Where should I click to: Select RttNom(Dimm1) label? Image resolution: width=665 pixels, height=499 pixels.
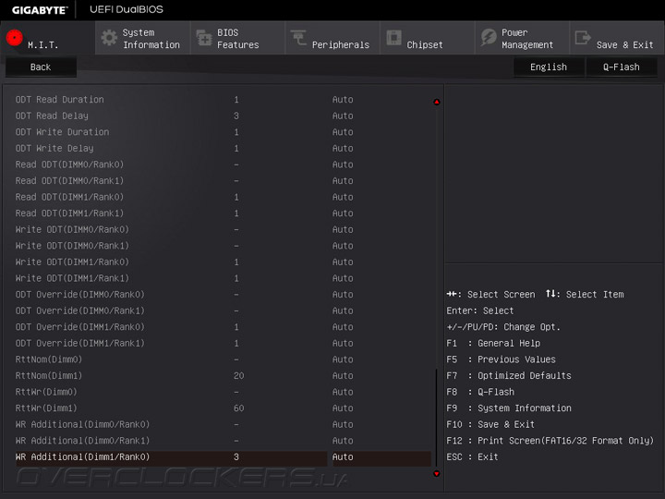point(49,375)
